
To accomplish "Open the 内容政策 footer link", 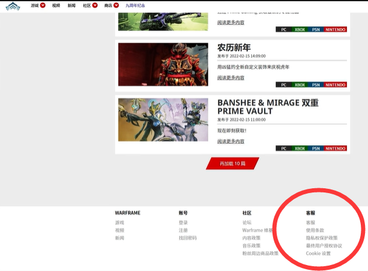I will tap(252, 238).
